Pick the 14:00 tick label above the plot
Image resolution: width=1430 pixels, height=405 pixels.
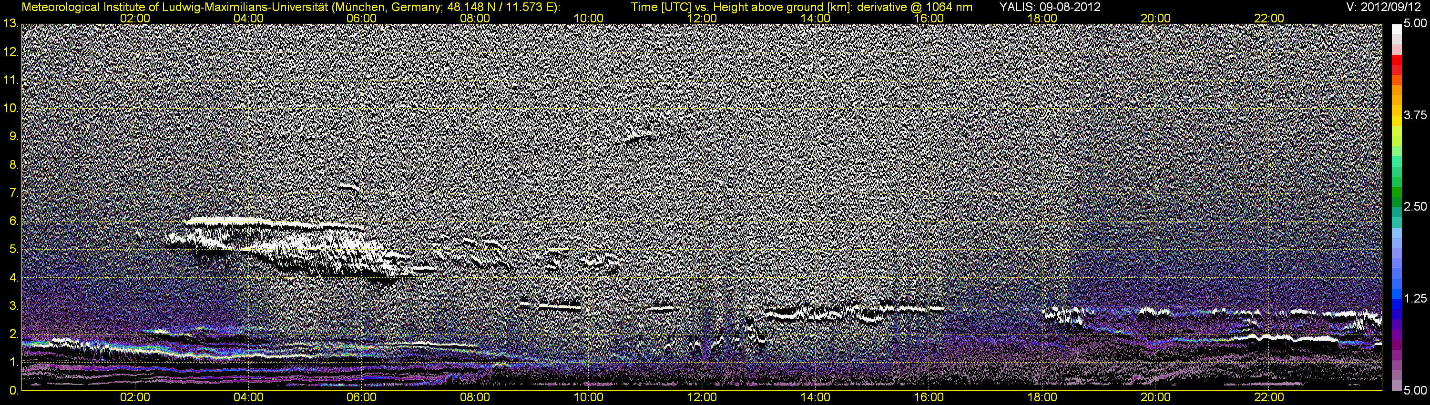[x=816, y=18]
